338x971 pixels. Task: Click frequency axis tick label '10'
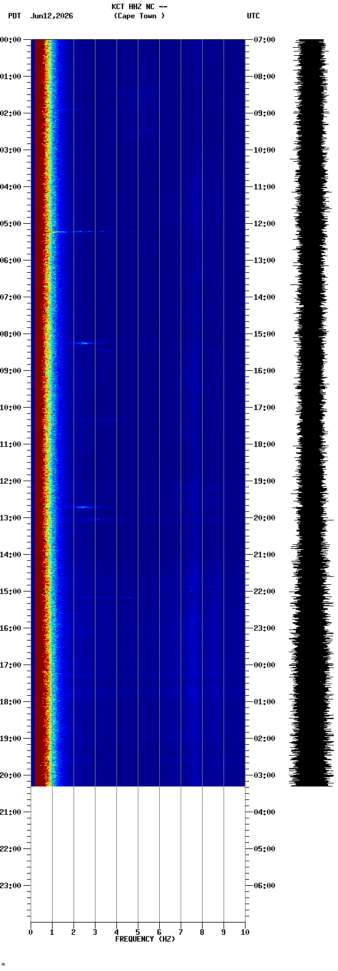pos(245,932)
